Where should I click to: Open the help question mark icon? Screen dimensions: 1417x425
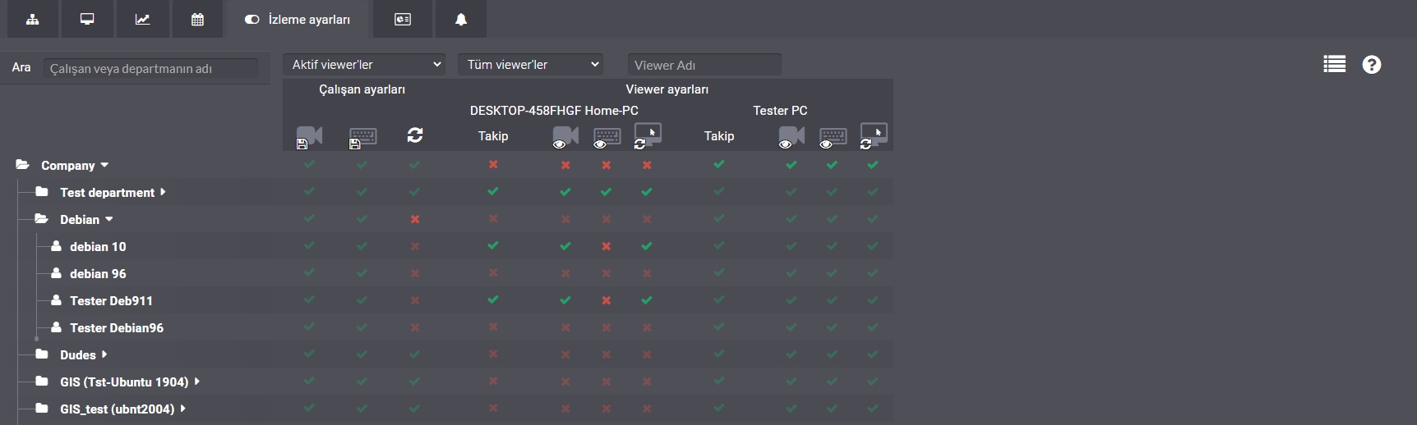(x=1372, y=64)
